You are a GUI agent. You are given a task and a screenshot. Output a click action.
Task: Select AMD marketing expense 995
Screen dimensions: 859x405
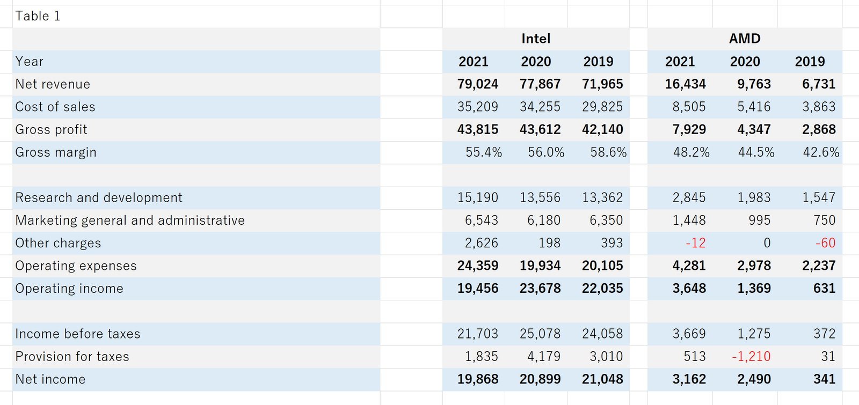click(x=759, y=220)
